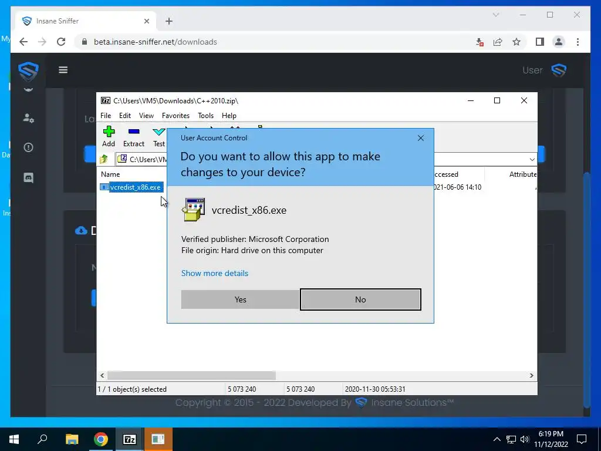Viewport: 601px width, 451px height.
Task: Open the Edit menu in 7-Zip
Action: point(125,116)
